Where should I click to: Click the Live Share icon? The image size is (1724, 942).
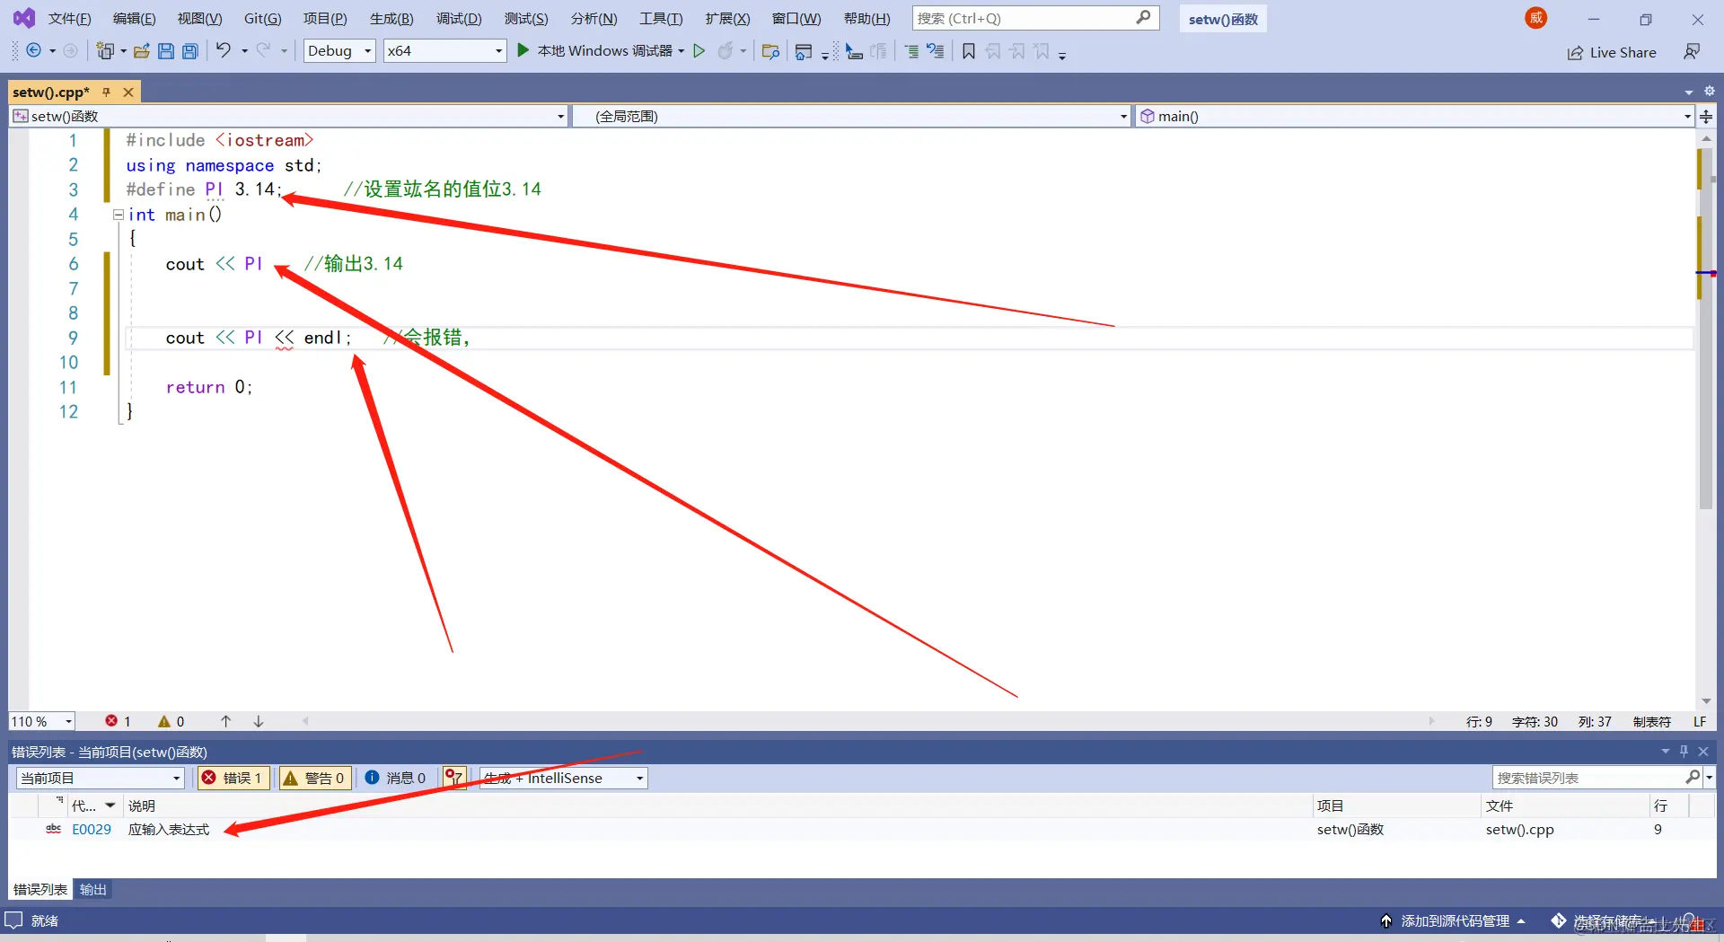pos(1575,53)
